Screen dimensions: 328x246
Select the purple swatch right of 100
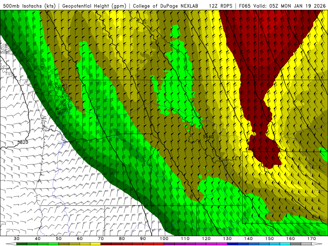point(169,244)
